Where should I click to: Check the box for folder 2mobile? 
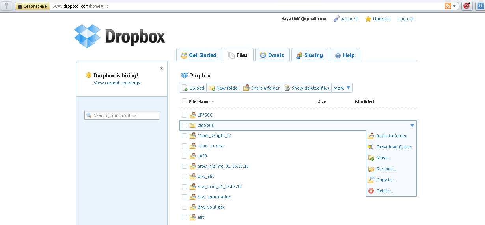coord(184,126)
